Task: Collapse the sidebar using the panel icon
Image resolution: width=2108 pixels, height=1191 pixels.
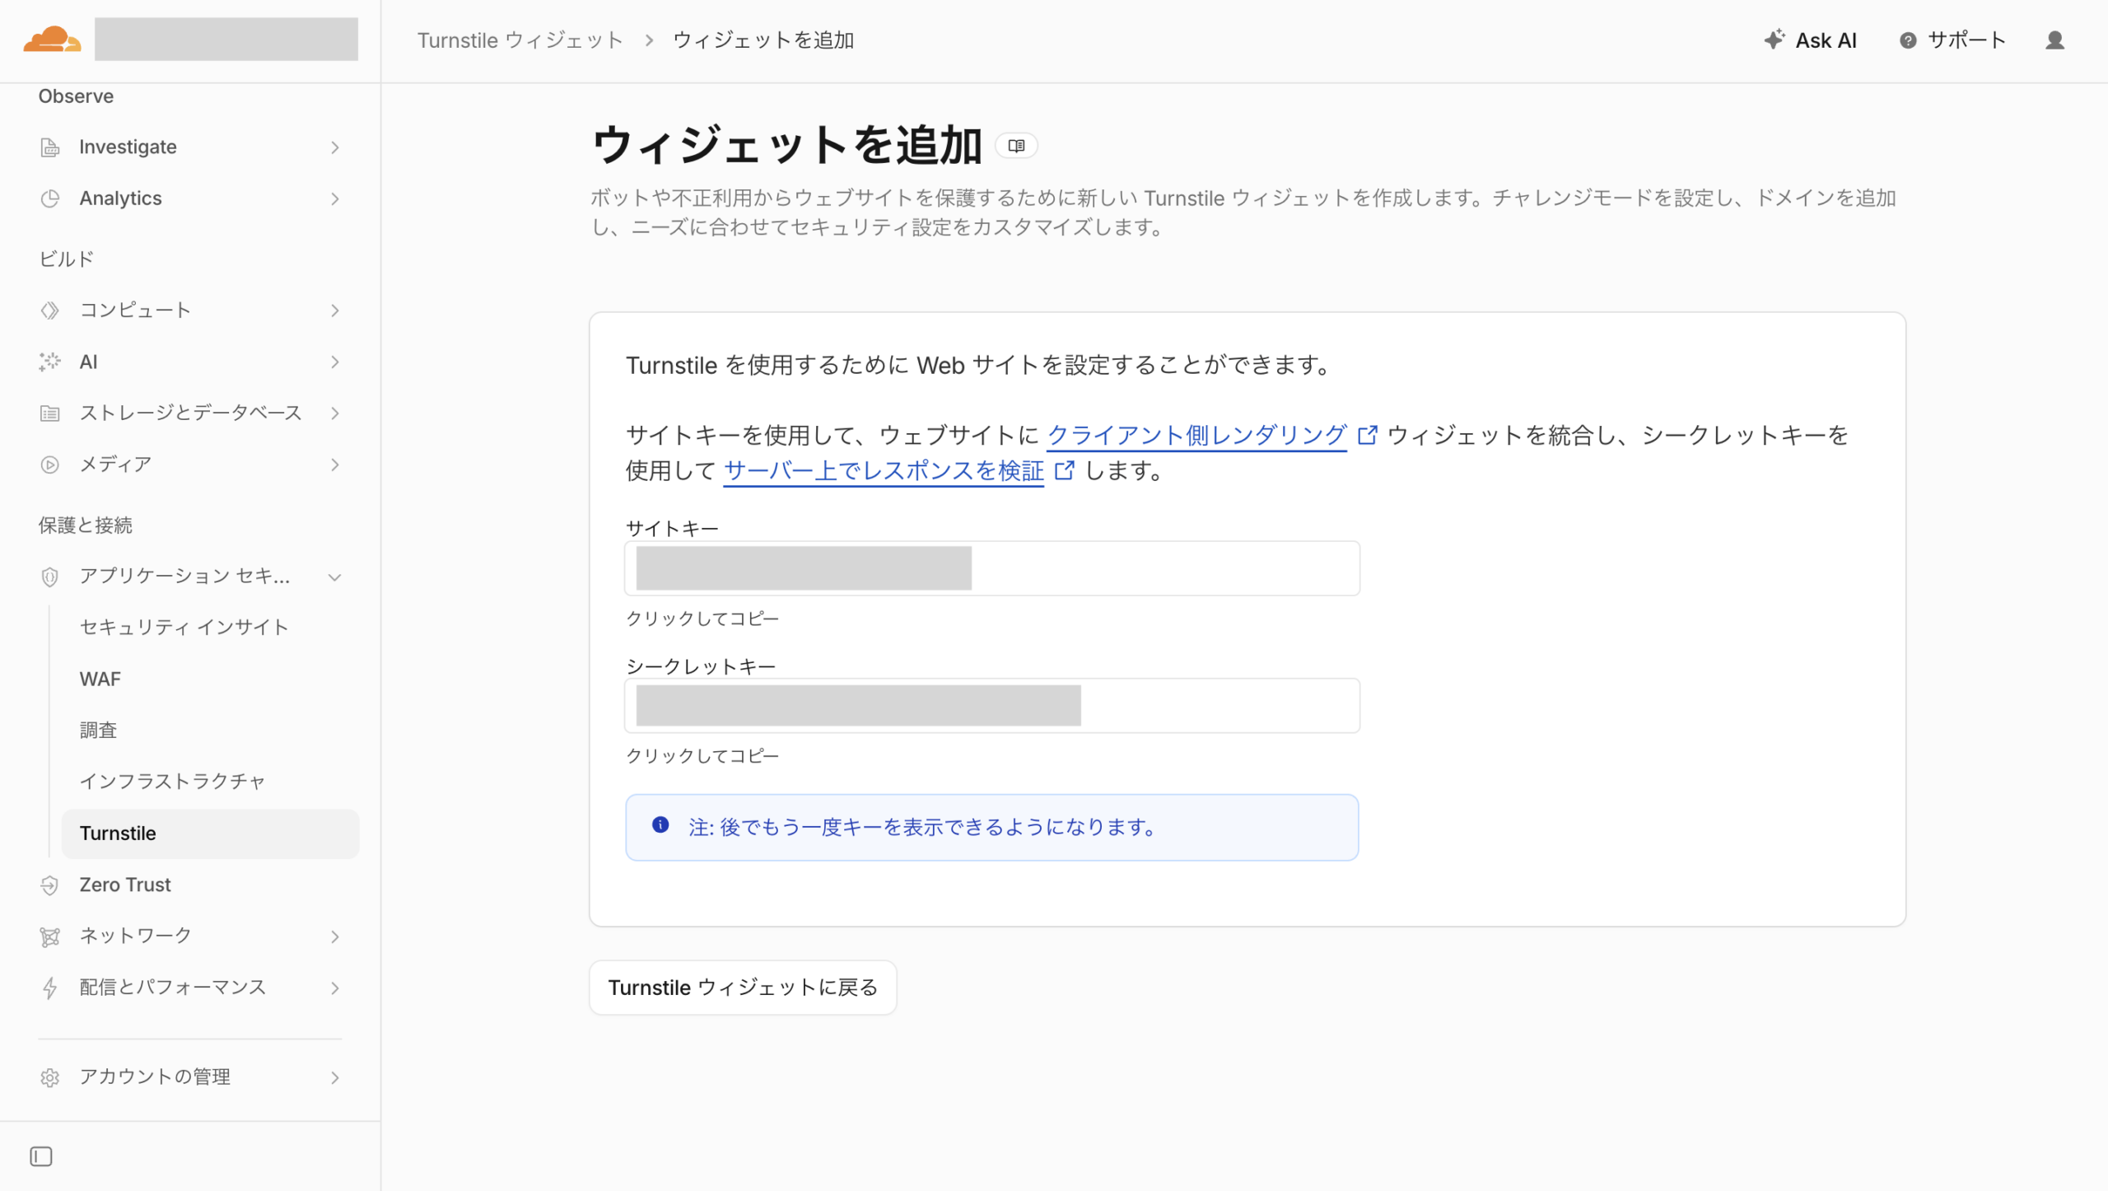Action: [41, 1156]
